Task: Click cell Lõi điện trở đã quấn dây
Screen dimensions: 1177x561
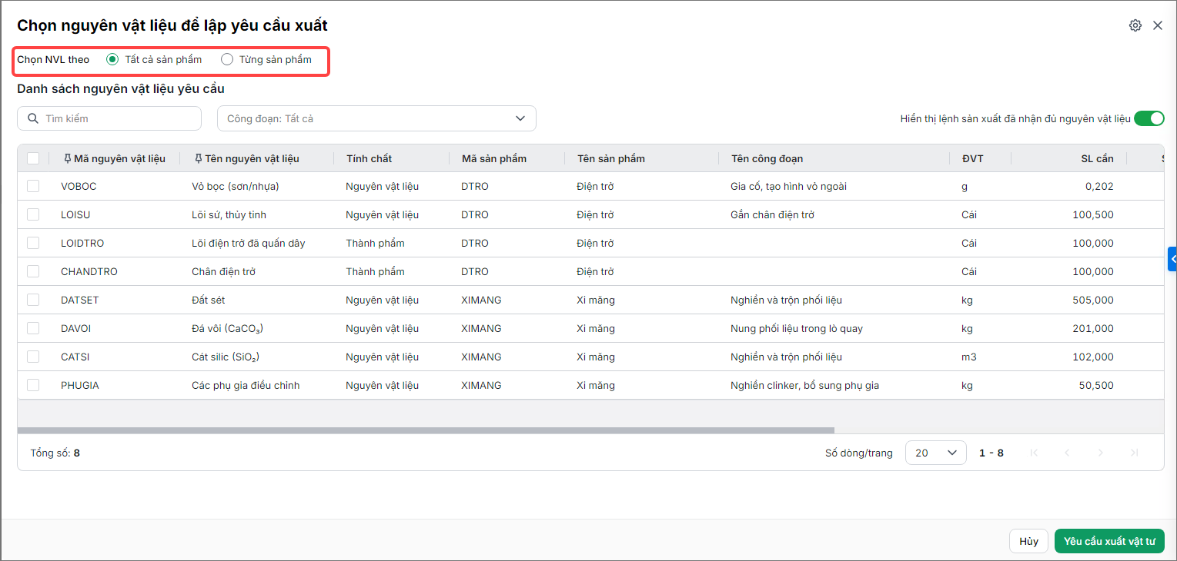Action: pyautogui.click(x=248, y=243)
